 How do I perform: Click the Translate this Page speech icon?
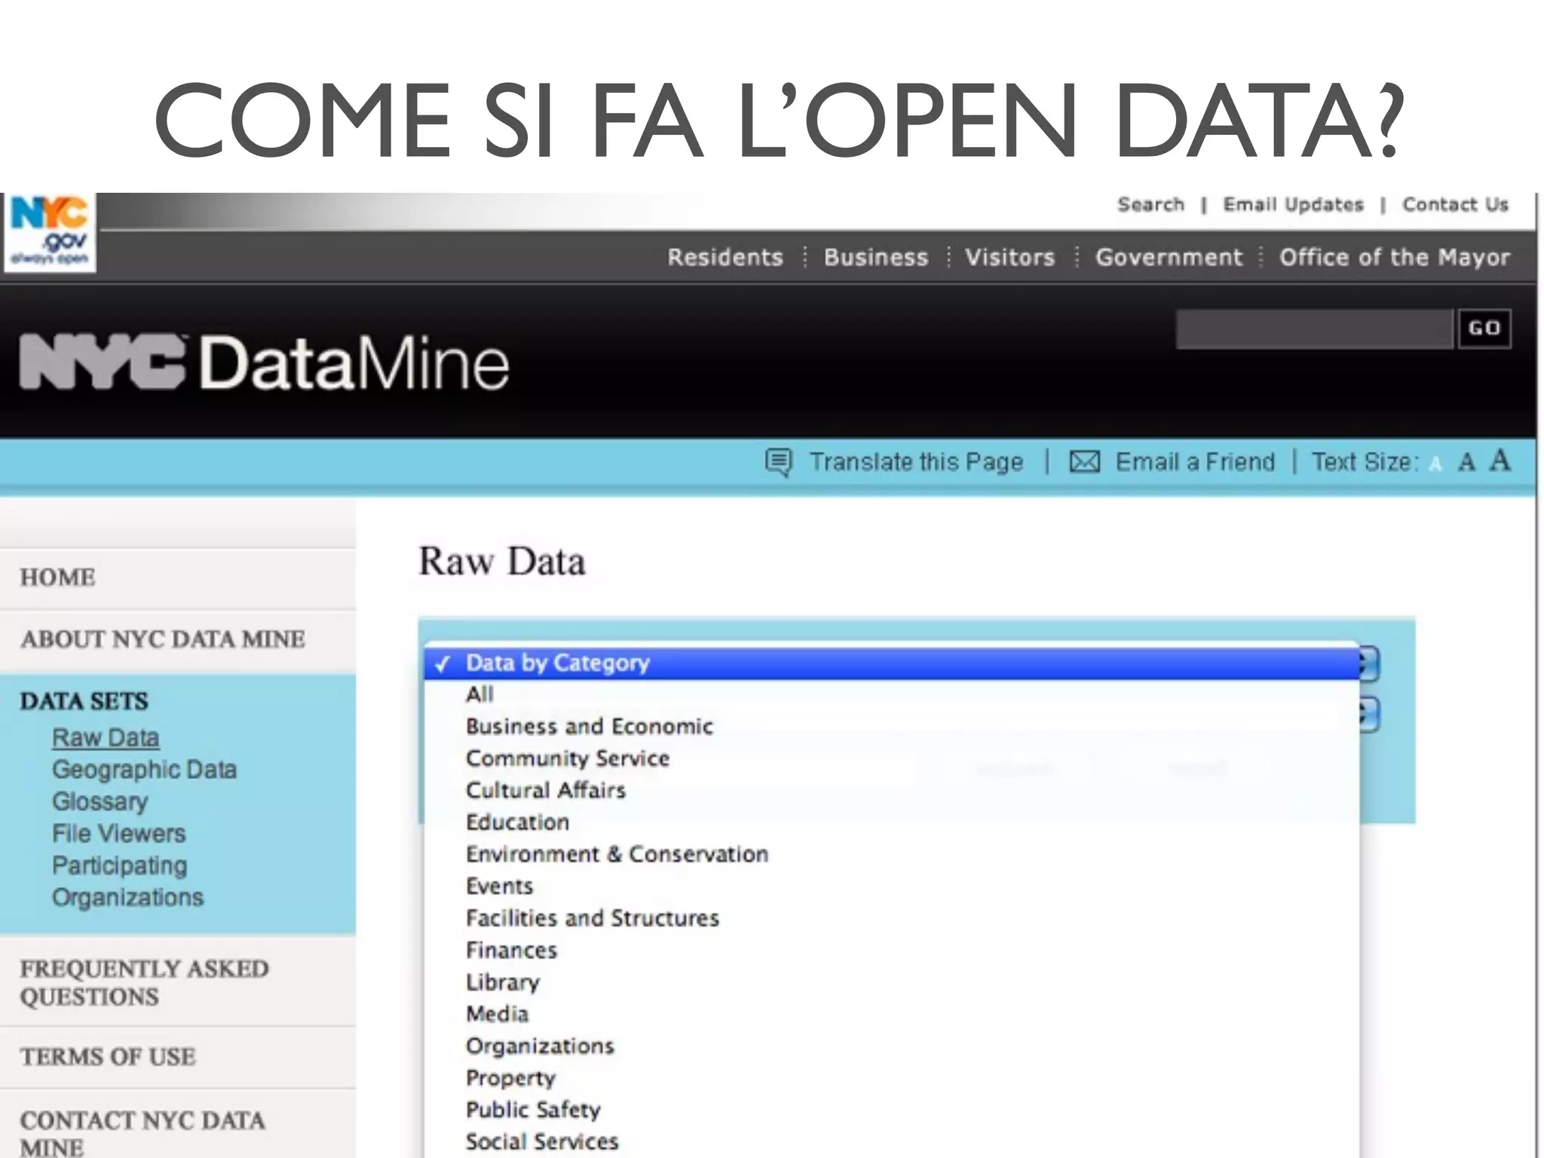click(x=779, y=462)
